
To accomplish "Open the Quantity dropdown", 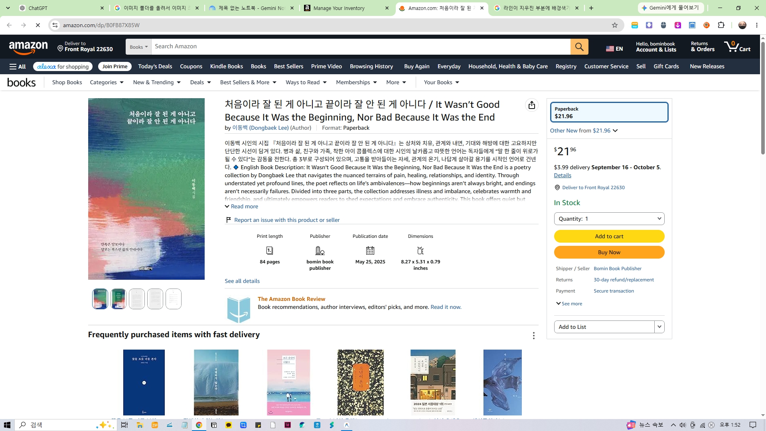I will point(609,219).
